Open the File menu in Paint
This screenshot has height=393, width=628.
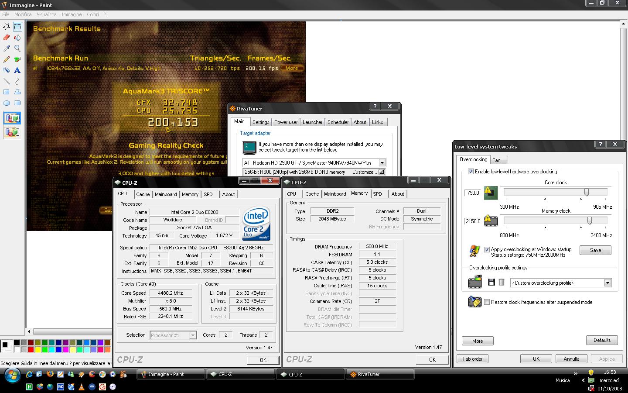pos(6,14)
